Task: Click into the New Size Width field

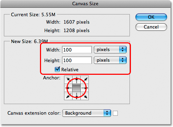Action: point(77,50)
